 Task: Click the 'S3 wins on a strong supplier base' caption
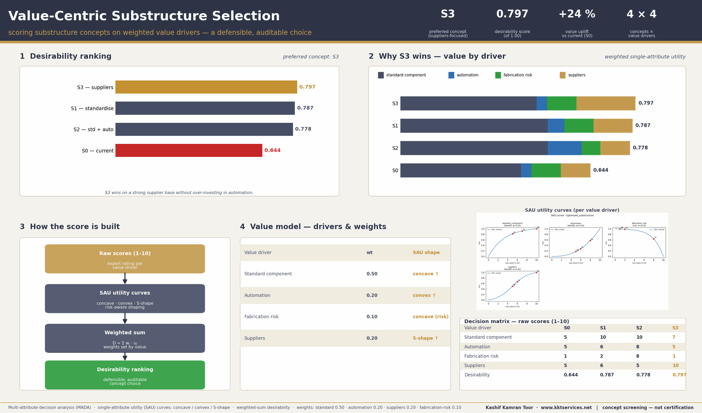coord(179,193)
